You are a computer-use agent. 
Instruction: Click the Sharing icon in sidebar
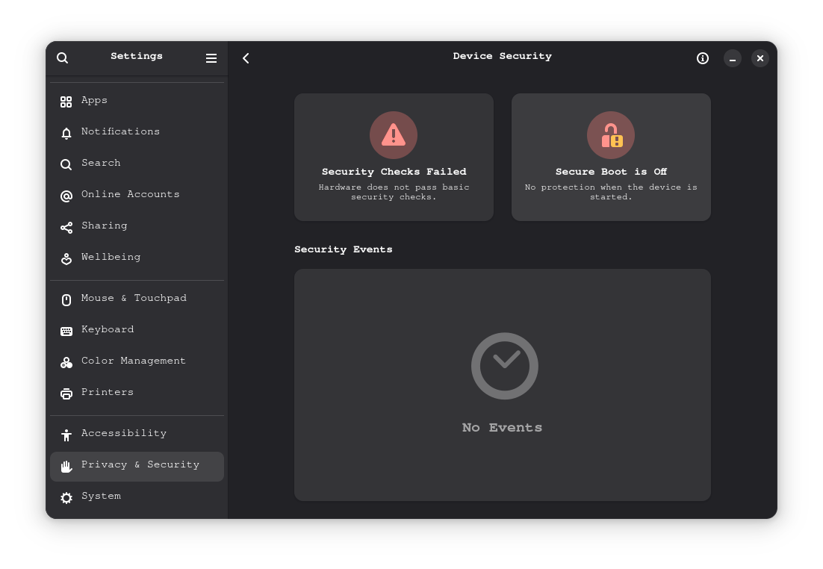point(66,227)
